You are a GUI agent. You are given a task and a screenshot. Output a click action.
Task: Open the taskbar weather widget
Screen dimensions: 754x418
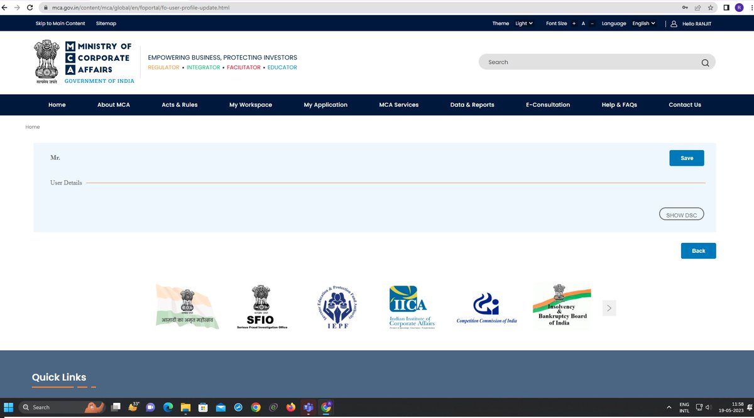tap(134, 407)
